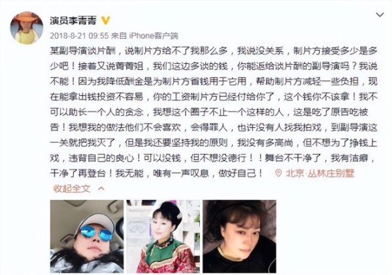Image resolution: width=392 pixels, height=275 pixels.
Task: Click the final sentence 干净了再登台
Action: (x=79, y=173)
